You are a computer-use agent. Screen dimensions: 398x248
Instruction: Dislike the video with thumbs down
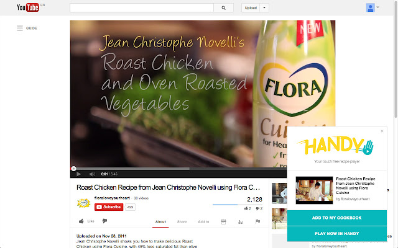pos(104,221)
